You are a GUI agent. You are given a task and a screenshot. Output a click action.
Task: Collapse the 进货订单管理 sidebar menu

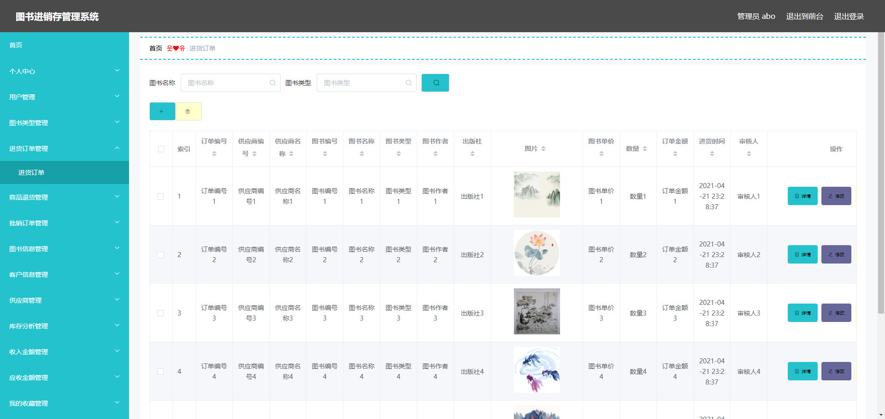point(65,149)
